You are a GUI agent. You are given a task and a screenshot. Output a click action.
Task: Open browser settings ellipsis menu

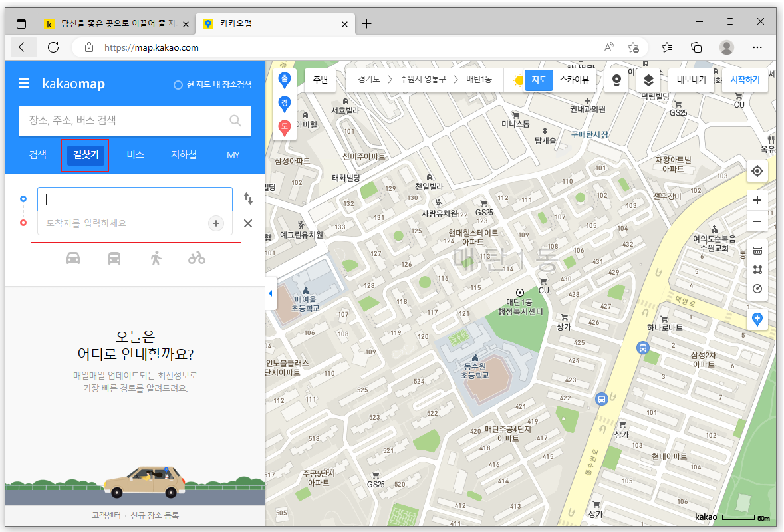(757, 47)
